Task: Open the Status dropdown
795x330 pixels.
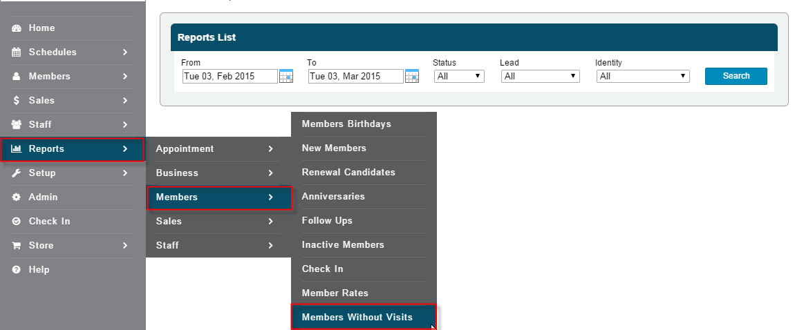Action: [x=459, y=77]
